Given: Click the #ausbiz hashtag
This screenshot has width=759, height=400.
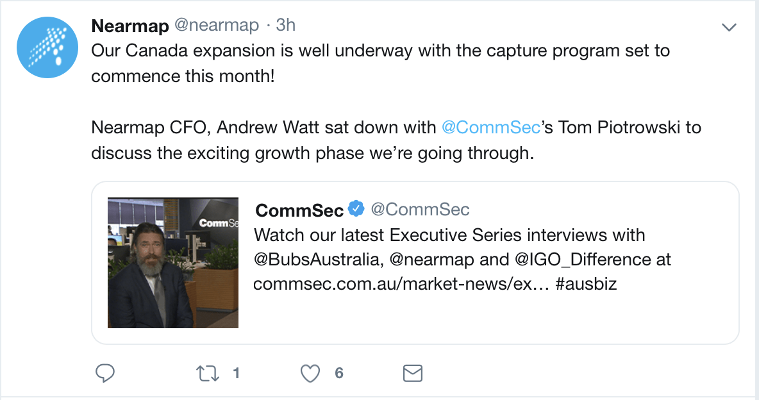Looking at the screenshot, I should [588, 283].
